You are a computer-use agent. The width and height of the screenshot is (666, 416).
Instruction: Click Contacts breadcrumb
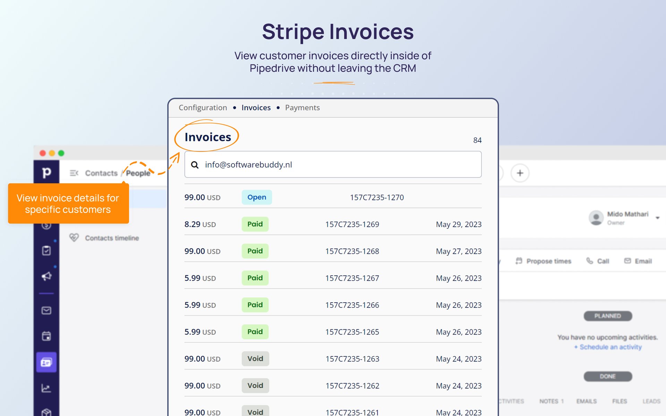101,173
